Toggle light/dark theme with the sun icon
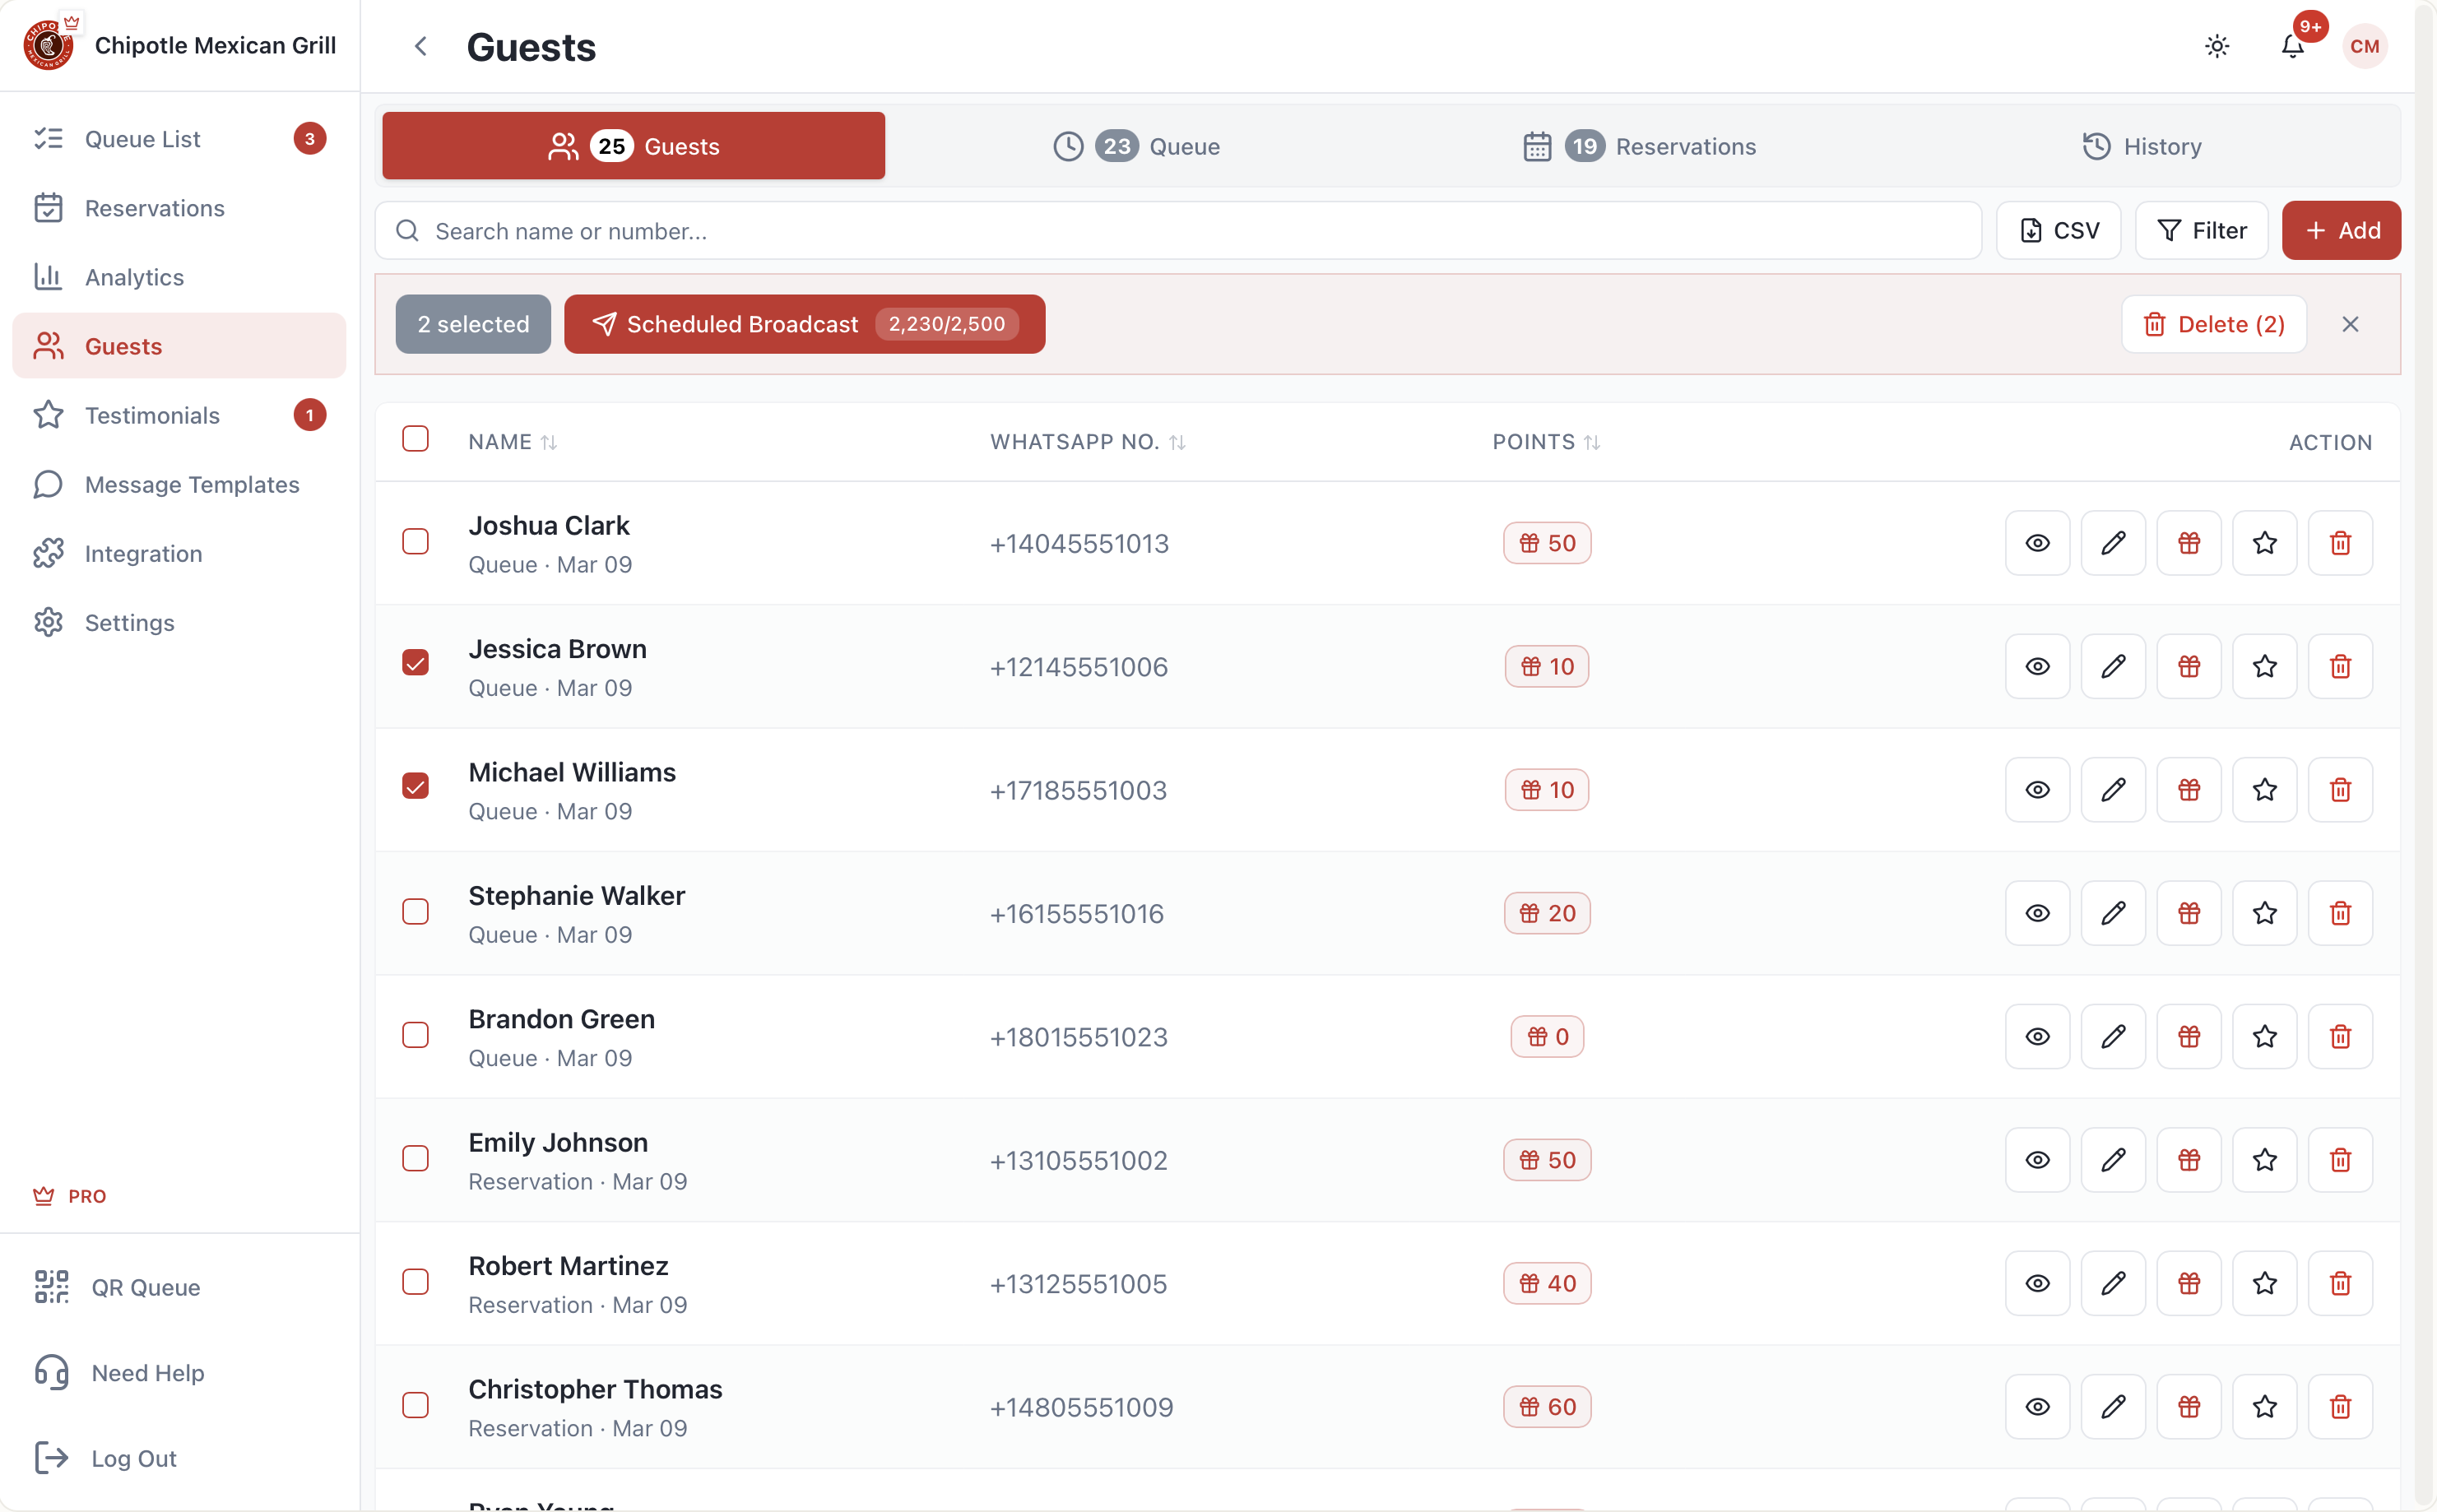Viewport: 2437px width, 1512px height. [x=2216, y=46]
